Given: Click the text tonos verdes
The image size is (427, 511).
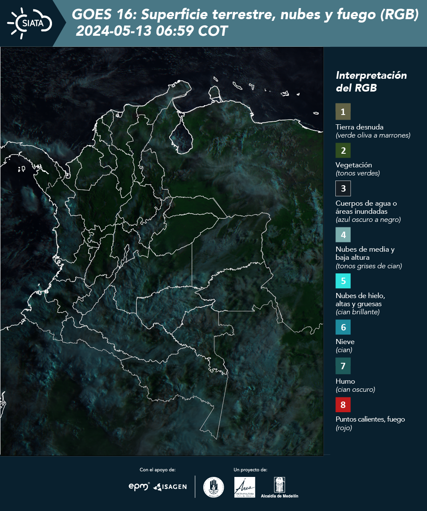Looking at the screenshot, I should coord(358,173).
